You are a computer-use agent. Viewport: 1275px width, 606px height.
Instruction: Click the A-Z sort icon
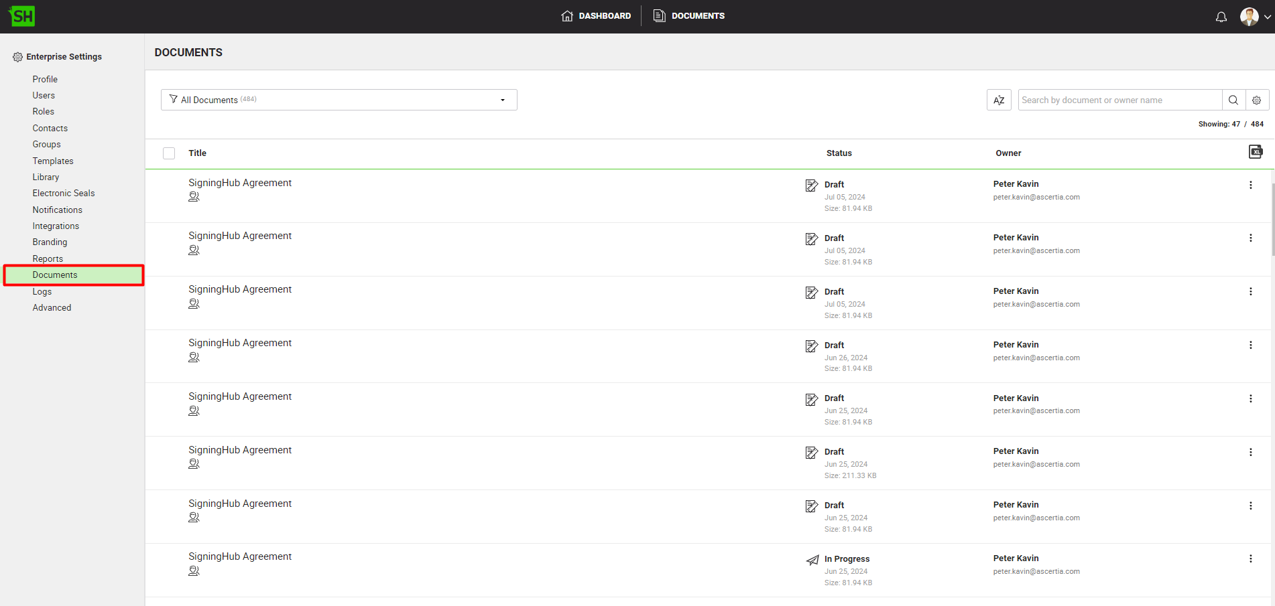(x=998, y=100)
